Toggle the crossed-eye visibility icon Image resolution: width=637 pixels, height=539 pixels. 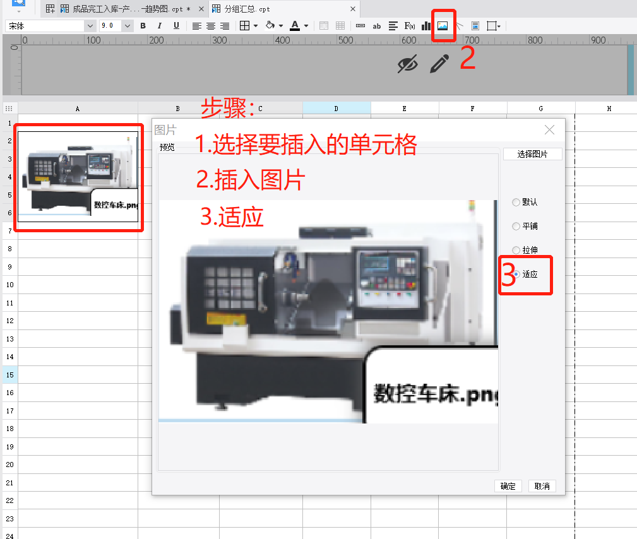click(x=408, y=63)
